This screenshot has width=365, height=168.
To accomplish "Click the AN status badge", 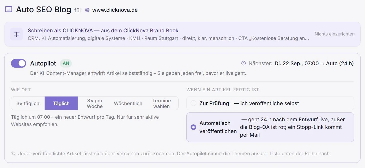I will click(66, 63).
